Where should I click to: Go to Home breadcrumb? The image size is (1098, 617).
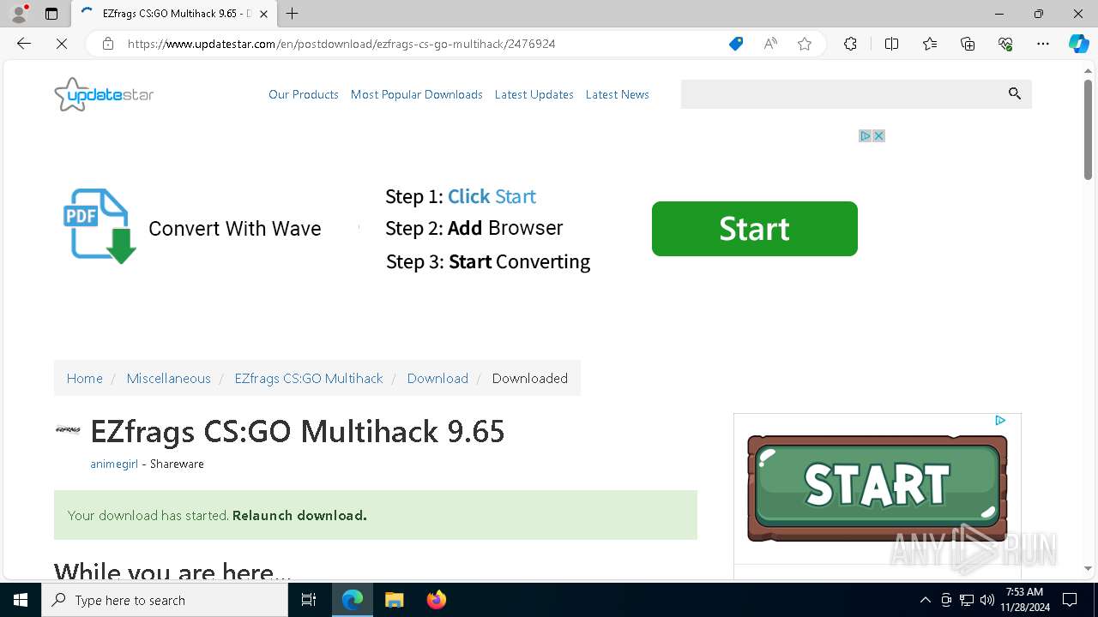[x=85, y=378]
